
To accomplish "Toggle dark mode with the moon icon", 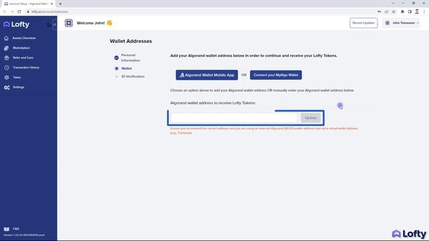I will coord(49,25).
